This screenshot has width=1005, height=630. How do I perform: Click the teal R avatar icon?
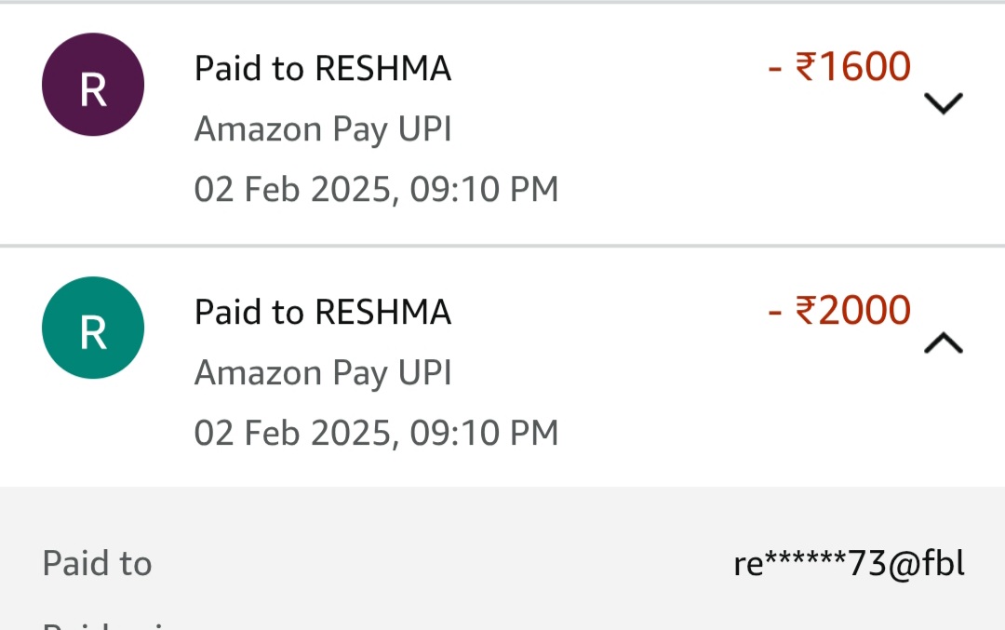[x=93, y=328]
